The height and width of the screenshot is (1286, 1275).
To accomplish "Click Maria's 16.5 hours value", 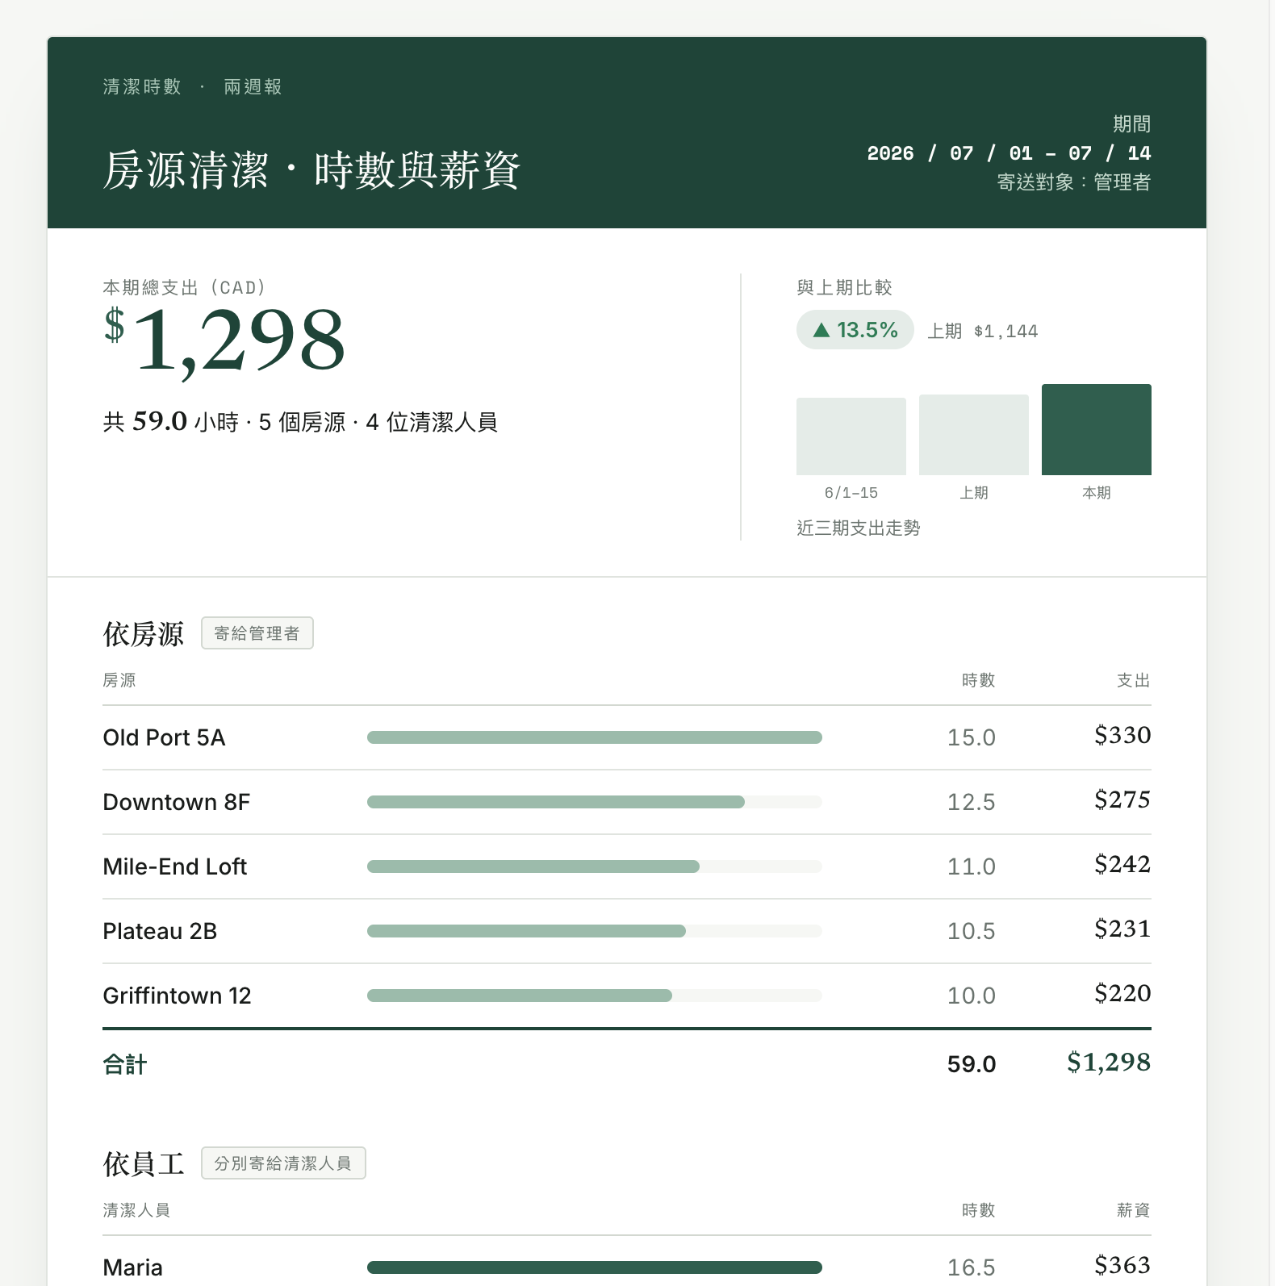I will (972, 1267).
